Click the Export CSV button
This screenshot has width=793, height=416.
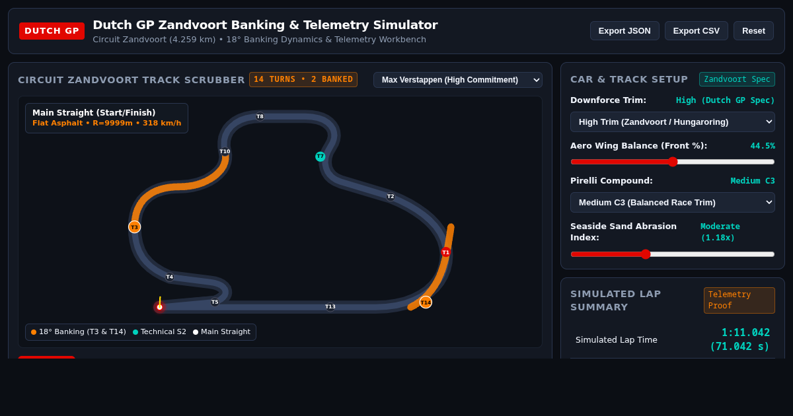(697, 30)
